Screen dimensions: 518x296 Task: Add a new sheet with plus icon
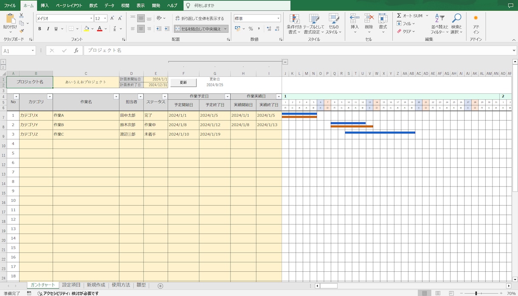pyautogui.click(x=160, y=286)
